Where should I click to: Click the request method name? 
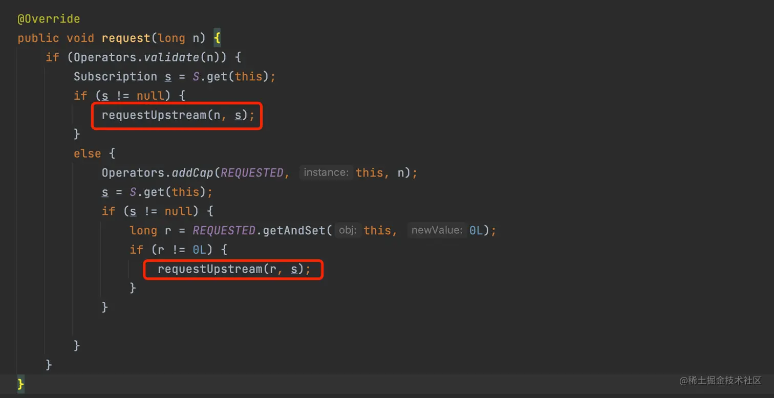(x=126, y=38)
